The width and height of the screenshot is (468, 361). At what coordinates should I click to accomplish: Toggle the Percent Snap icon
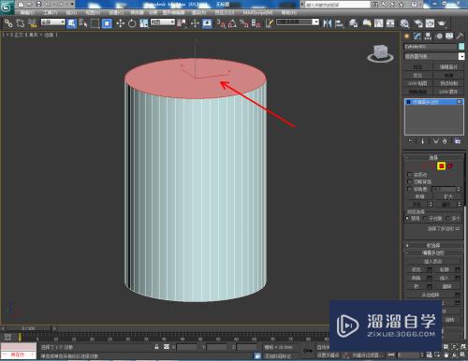[x=244, y=23]
